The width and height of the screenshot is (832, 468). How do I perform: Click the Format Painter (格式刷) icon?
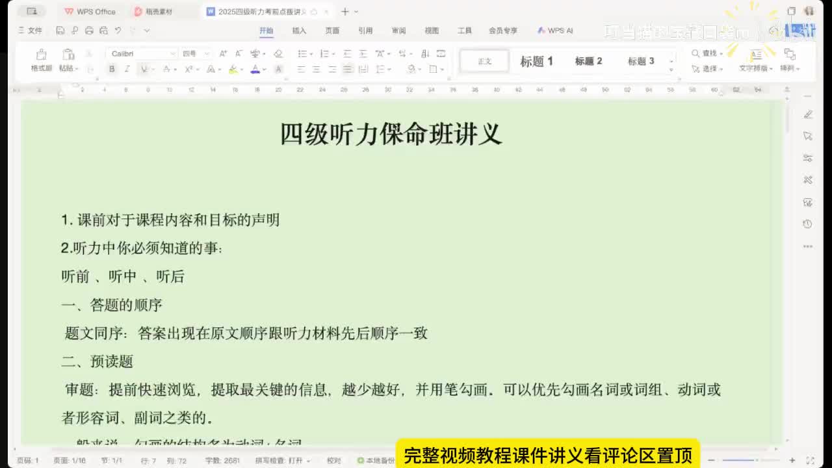pyautogui.click(x=41, y=55)
